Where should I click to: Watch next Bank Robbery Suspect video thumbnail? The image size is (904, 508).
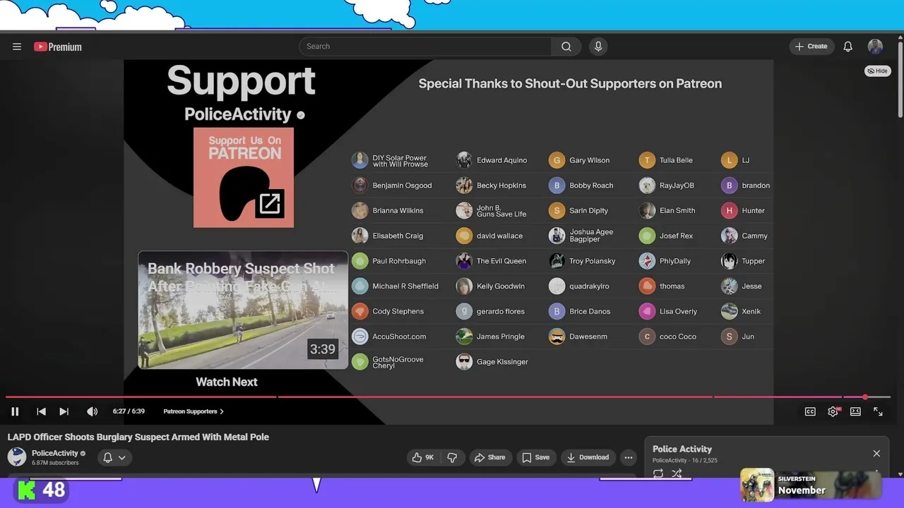click(x=243, y=310)
